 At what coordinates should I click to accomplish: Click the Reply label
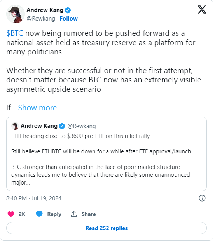tap(54, 214)
